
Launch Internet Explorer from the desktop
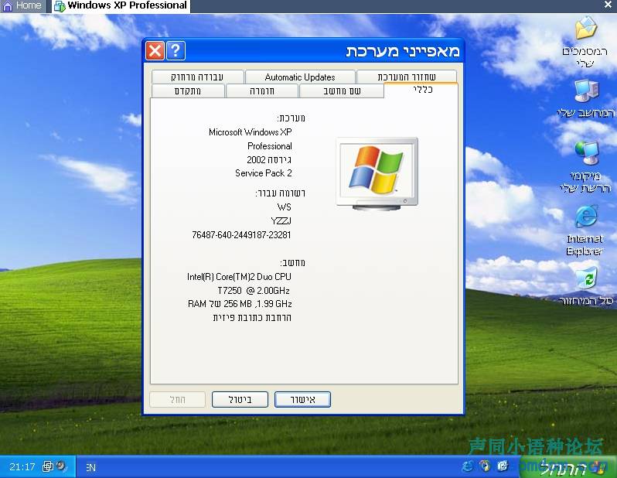[585, 230]
